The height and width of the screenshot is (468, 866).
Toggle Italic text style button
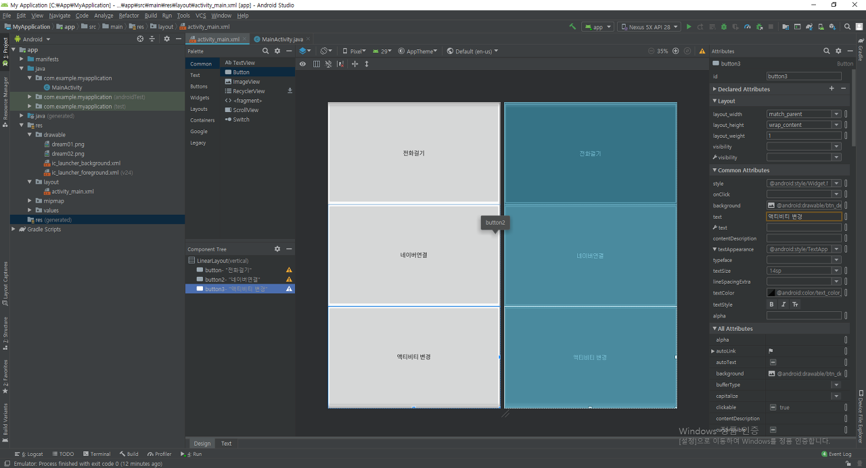tap(783, 305)
